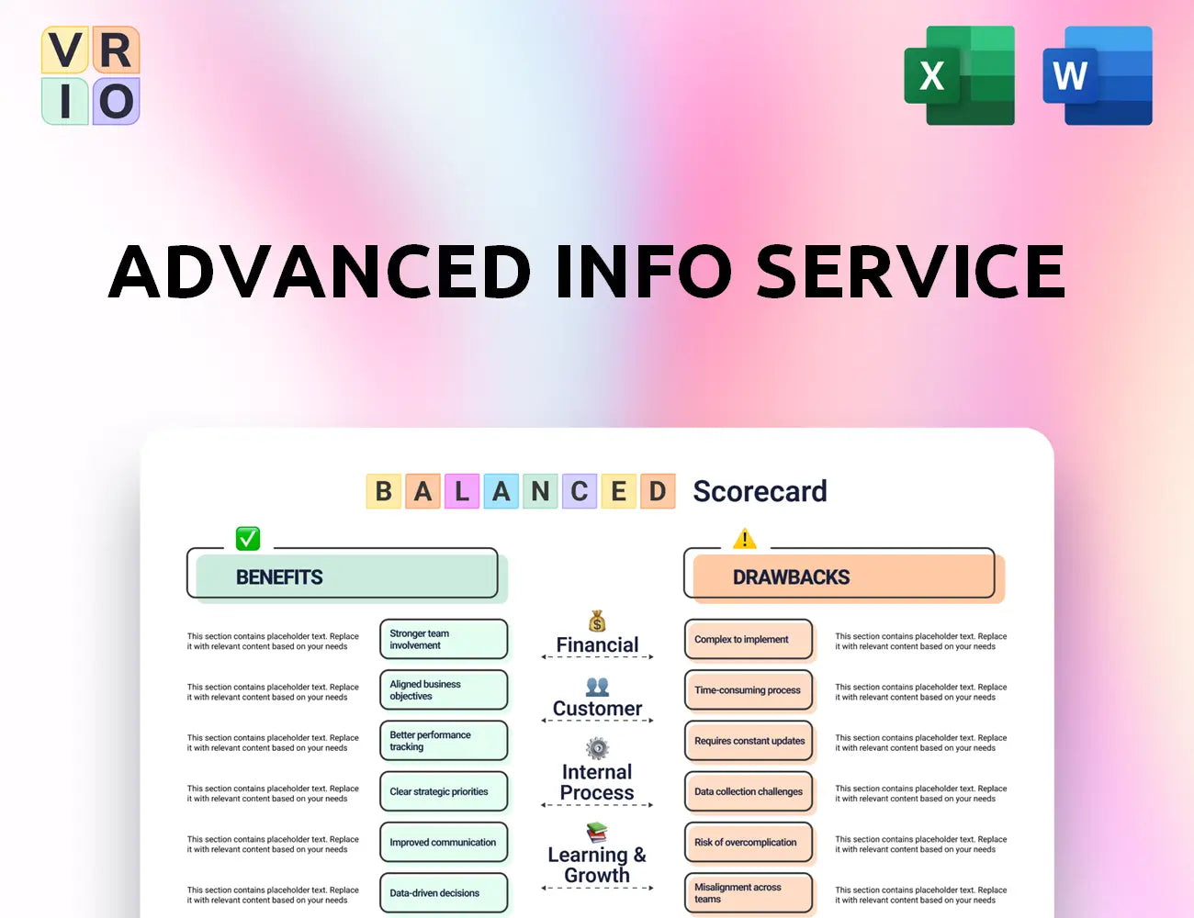Click the letter C tile in BALANCED
This screenshot has height=918, width=1194.
580,491
